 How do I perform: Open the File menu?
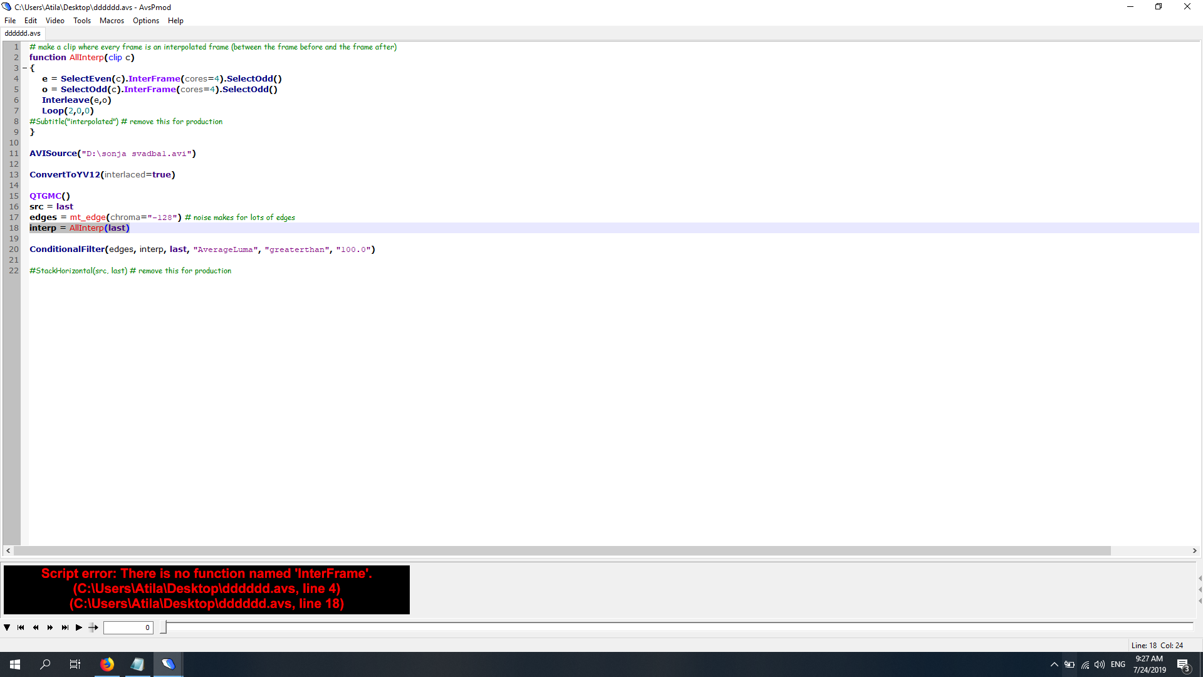tap(10, 21)
